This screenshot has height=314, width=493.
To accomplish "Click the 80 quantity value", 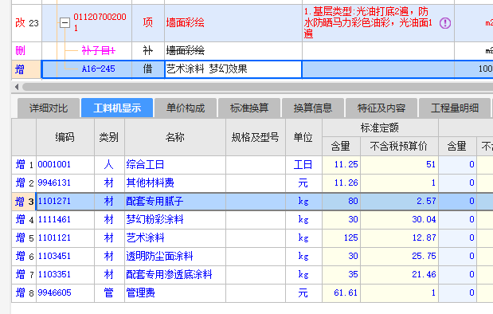I will coord(353,201).
